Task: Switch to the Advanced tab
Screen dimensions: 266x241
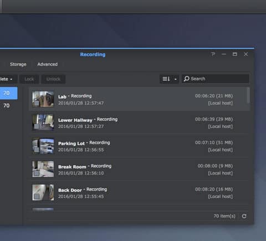Action: [x=48, y=64]
